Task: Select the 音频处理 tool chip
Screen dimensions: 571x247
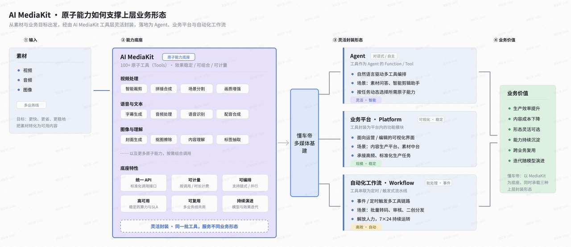Action: pos(164,114)
